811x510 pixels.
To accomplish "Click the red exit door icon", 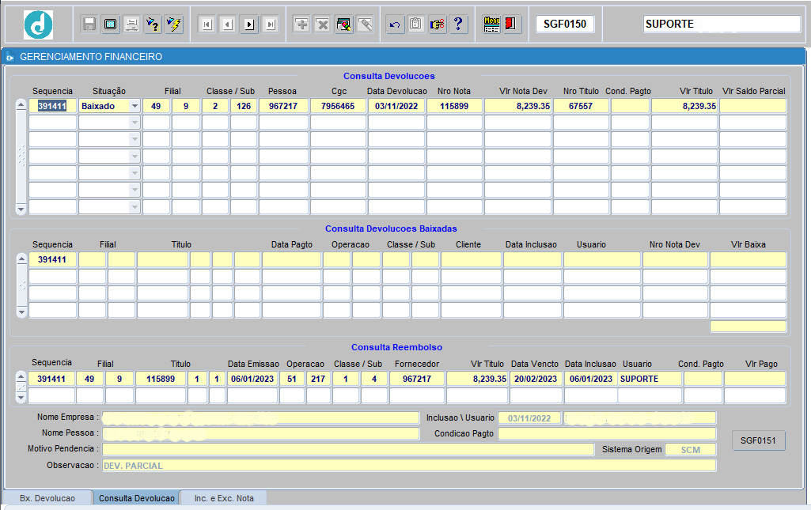I will pos(511,25).
